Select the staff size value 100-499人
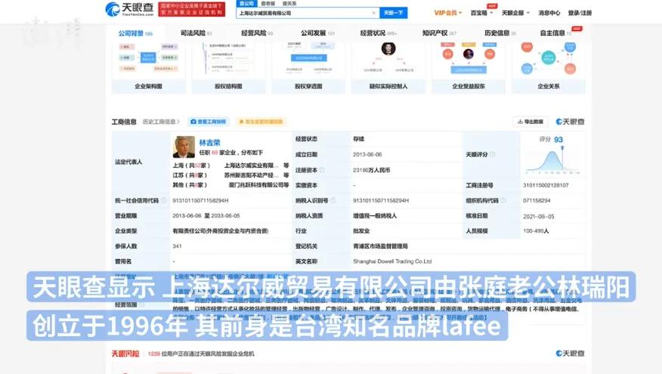Viewport: 662px width, 374px height. pos(536,231)
